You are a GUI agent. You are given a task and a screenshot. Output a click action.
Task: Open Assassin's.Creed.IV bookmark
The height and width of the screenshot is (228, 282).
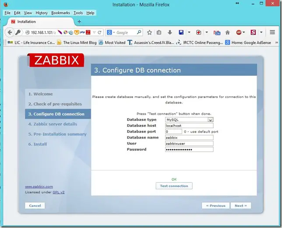coord(151,42)
